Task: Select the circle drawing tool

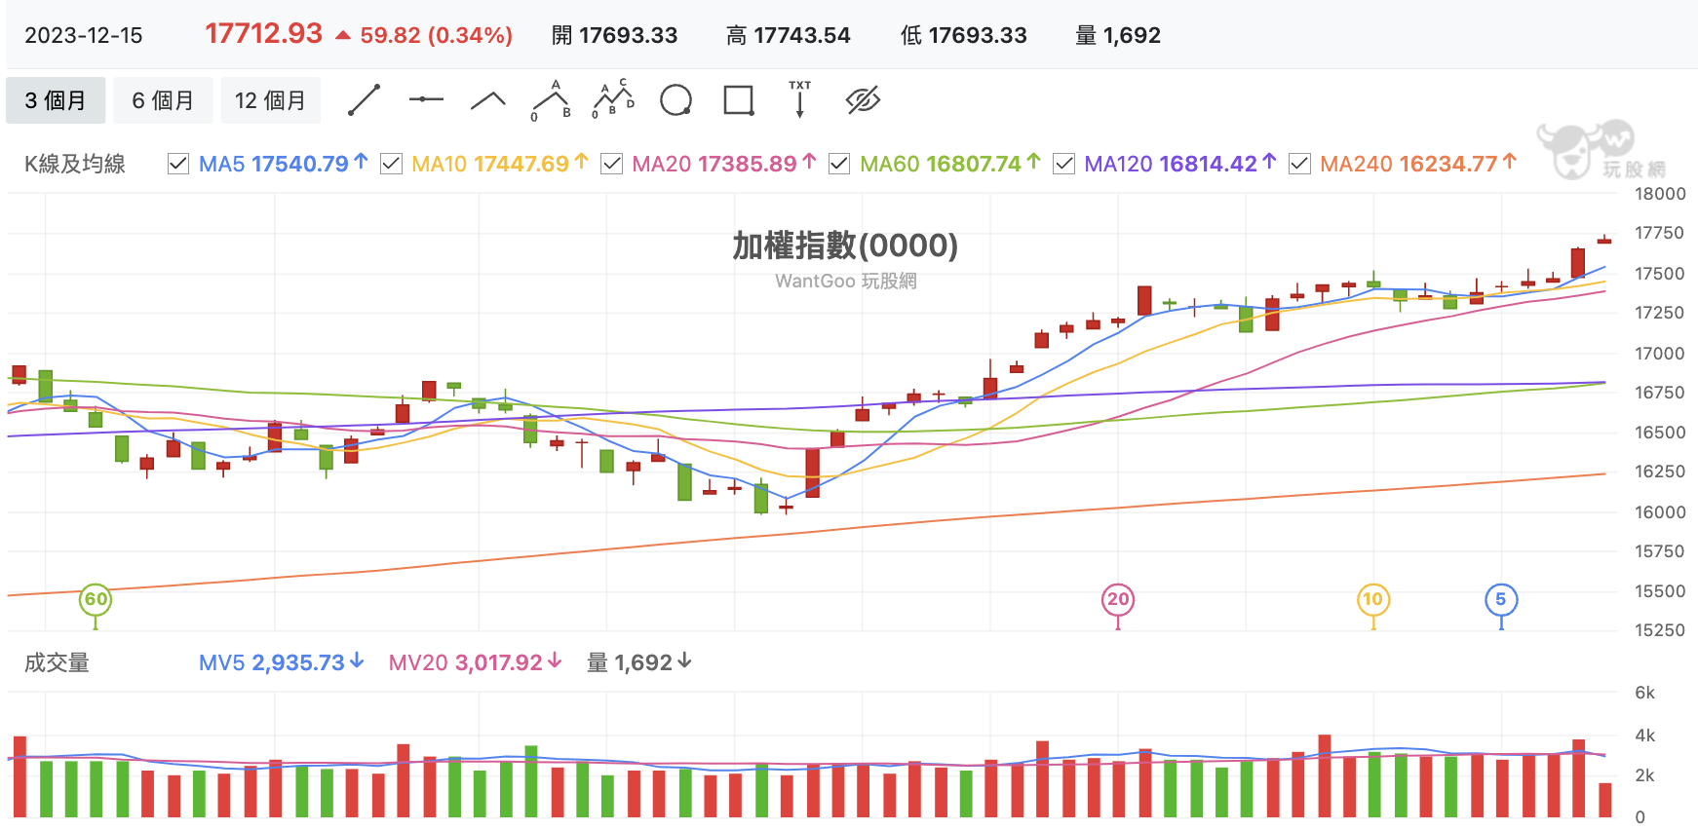Action: (x=675, y=100)
